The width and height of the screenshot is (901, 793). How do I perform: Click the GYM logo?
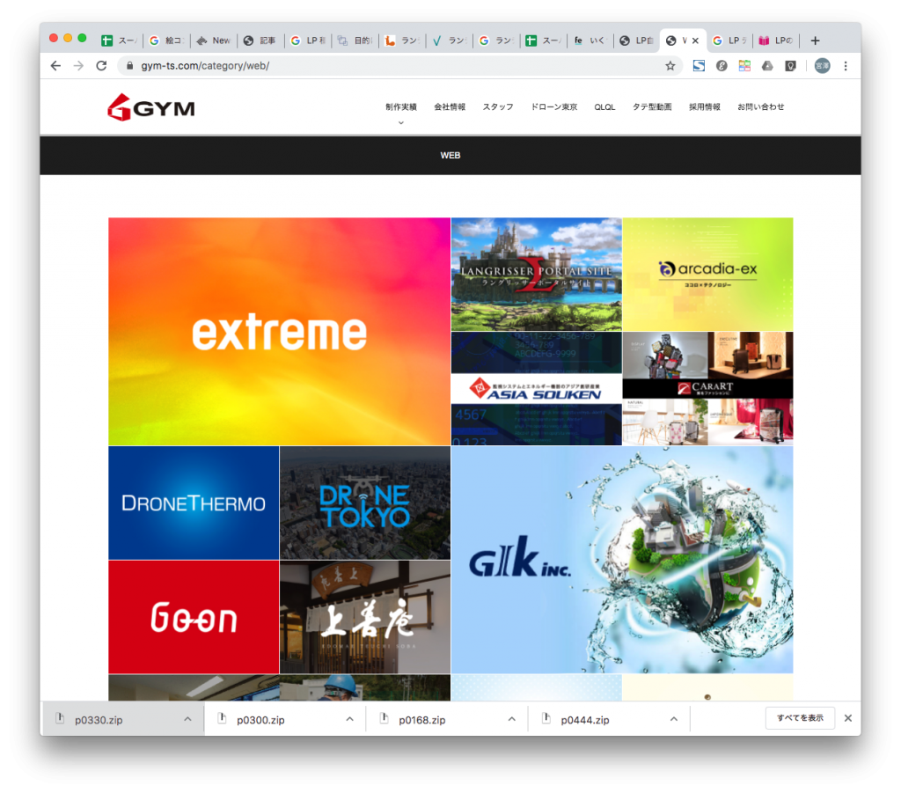click(x=151, y=107)
